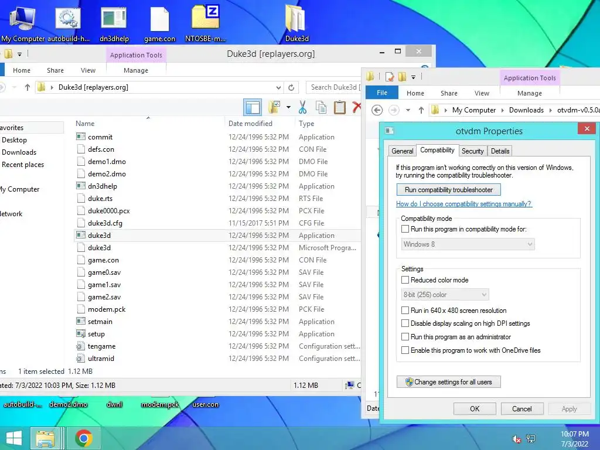Check Run in 640 x 480 screen resolution
Screen dimensions: 600x450
405,311
